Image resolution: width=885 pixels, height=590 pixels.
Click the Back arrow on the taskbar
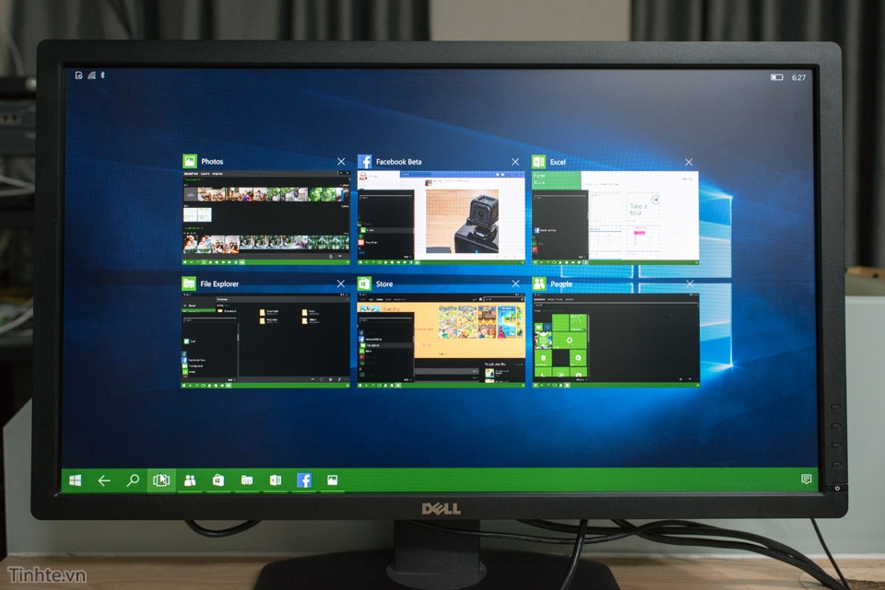pos(104,480)
